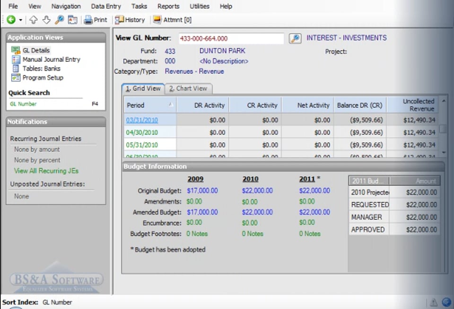454x309 pixels.
Task: Open Manual Journal Entry view
Action: (51, 60)
